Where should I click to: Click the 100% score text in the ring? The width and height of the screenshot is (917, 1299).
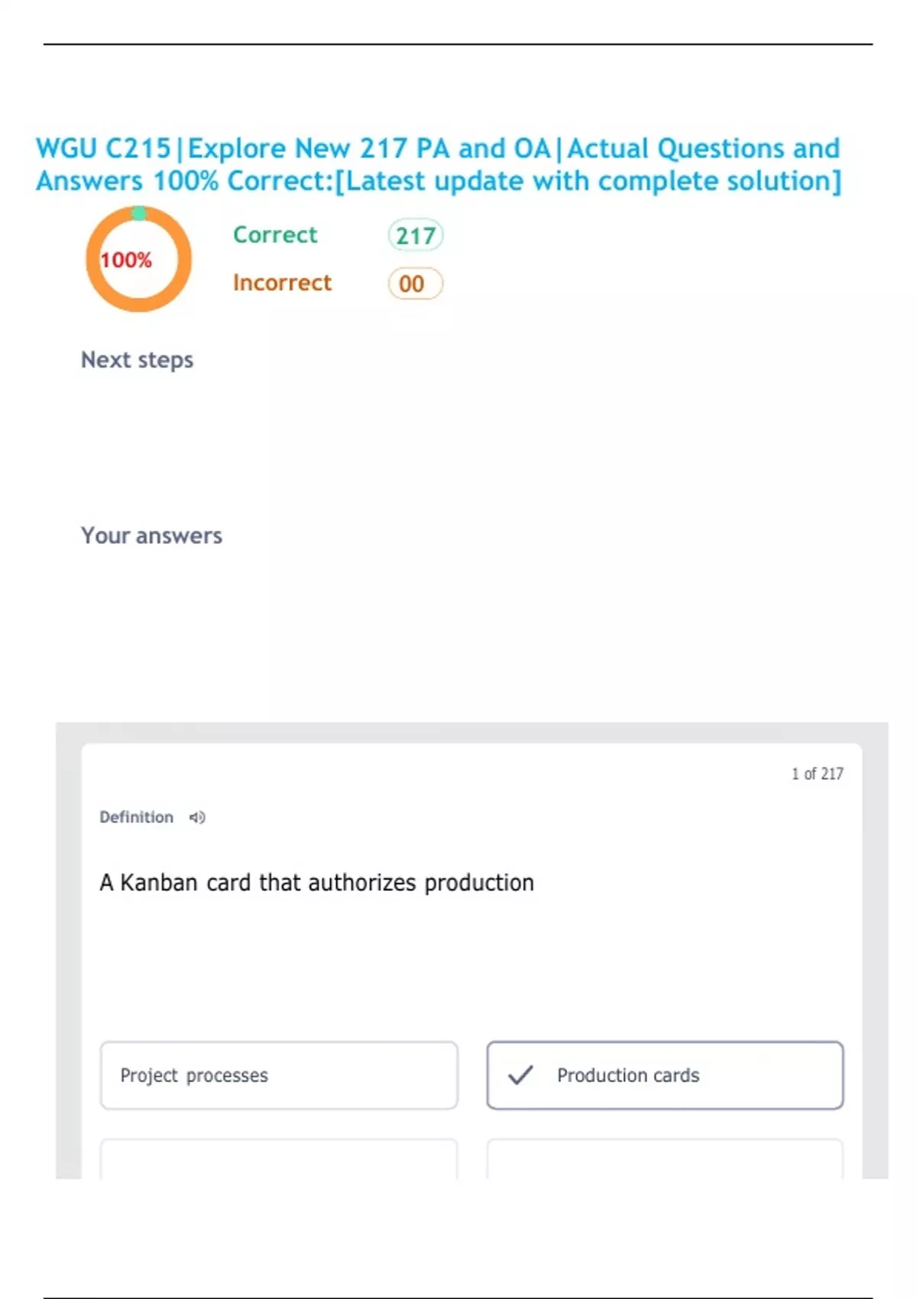coord(126,261)
